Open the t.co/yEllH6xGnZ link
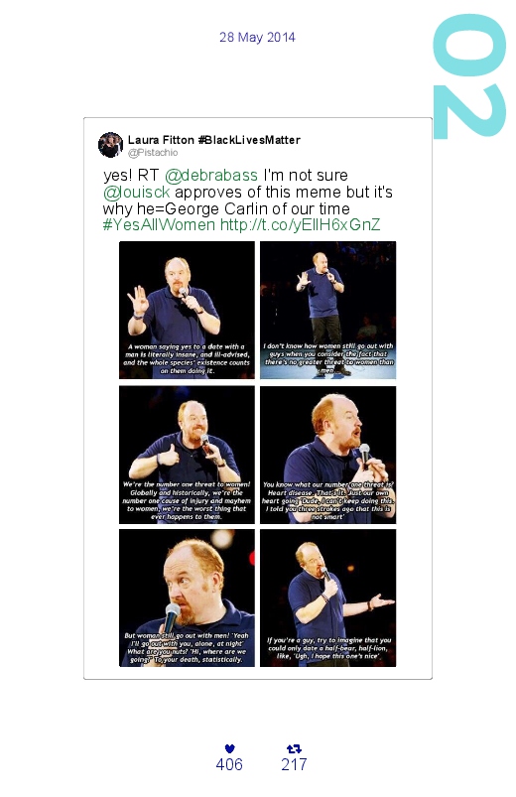Screen dimensions: 516x797 click(300, 224)
